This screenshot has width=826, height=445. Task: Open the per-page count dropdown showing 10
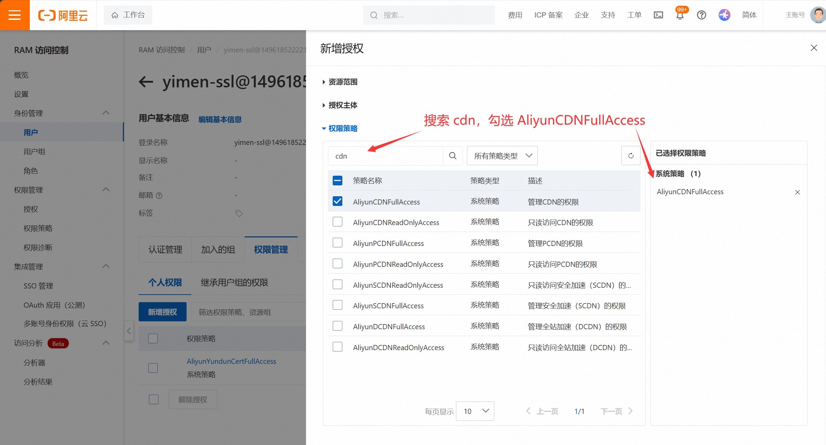(x=475, y=411)
